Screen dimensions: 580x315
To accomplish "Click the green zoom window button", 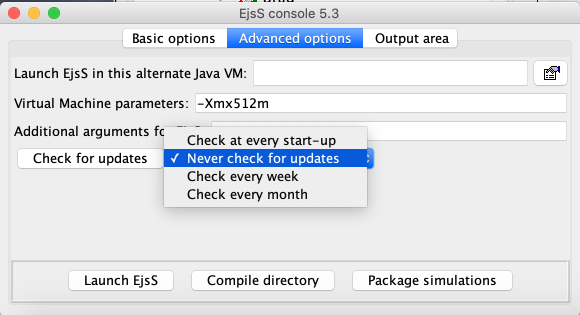I will click(x=53, y=13).
